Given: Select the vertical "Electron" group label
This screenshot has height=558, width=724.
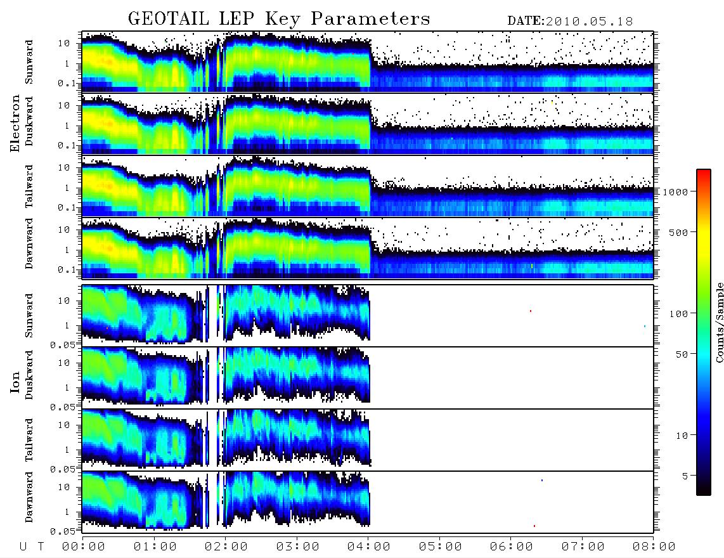Looking at the screenshot, I should click(x=15, y=123).
